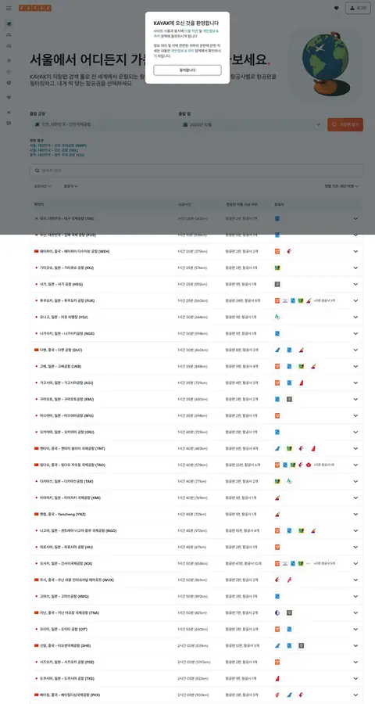
Task: Expand the Kitakyushu (KKJ) row chevron
Action: pos(355,268)
